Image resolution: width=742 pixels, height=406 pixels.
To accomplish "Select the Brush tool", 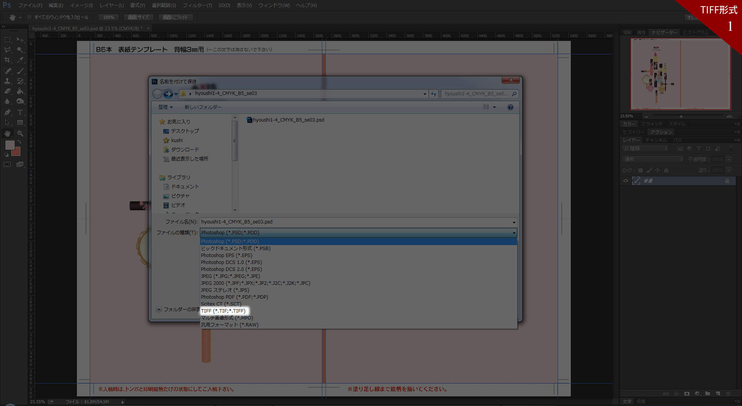I will click(x=20, y=71).
